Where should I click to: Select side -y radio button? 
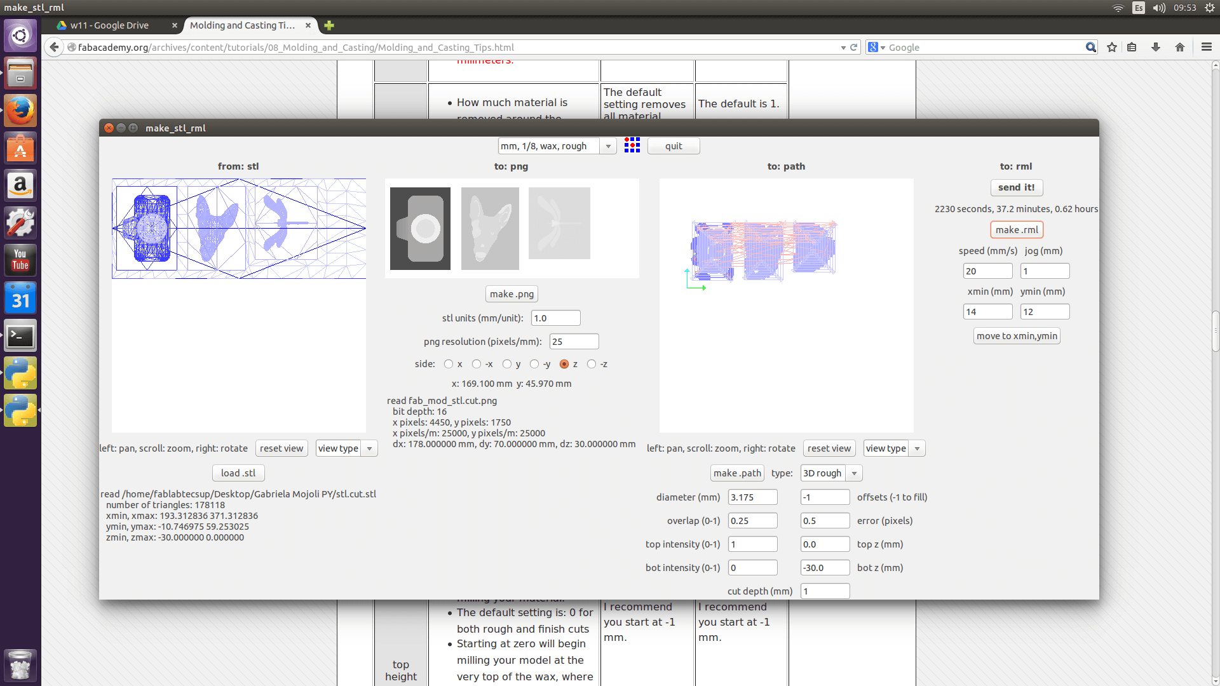534,364
